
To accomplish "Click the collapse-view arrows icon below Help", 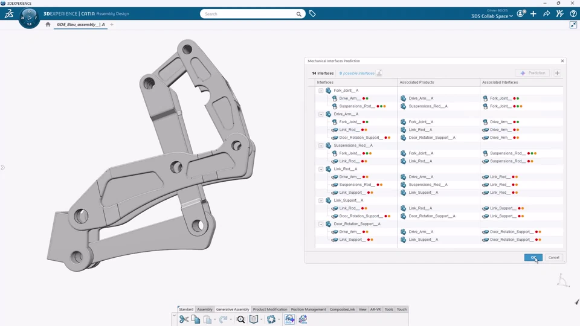I will click(x=573, y=25).
